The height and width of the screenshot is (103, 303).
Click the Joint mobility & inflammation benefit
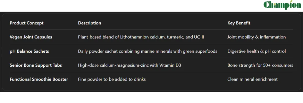257,37
